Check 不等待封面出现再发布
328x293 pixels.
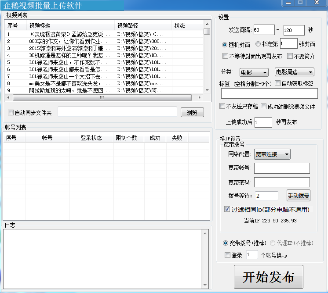pyautogui.click(x=225, y=56)
